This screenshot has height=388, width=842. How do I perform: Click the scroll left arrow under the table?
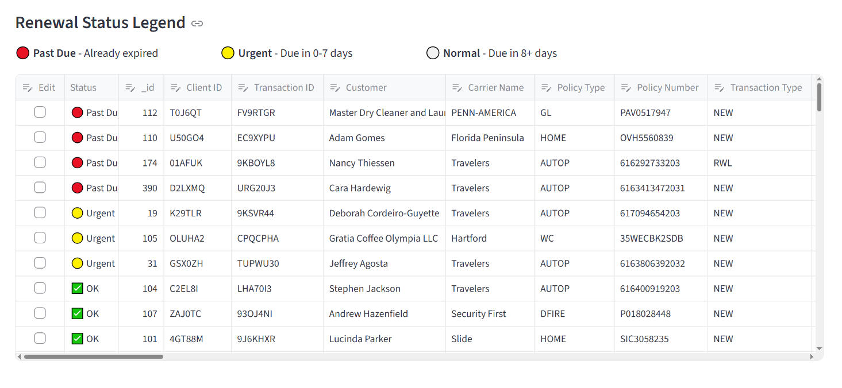[x=20, y=356]
